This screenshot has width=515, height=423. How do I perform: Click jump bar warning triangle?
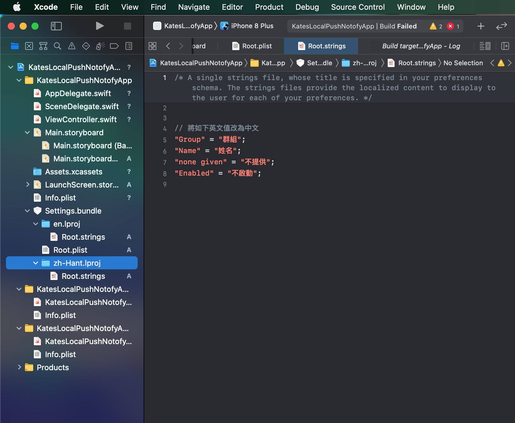coord(501,63)
